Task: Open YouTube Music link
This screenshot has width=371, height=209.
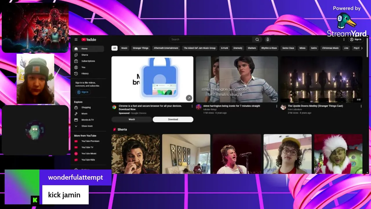Action: point(88,153)
